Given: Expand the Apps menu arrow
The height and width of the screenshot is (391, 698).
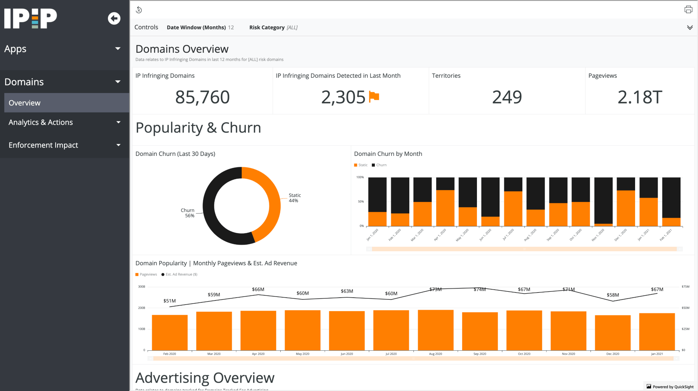Looking at the screenshot, I should [x=118, y=49].
